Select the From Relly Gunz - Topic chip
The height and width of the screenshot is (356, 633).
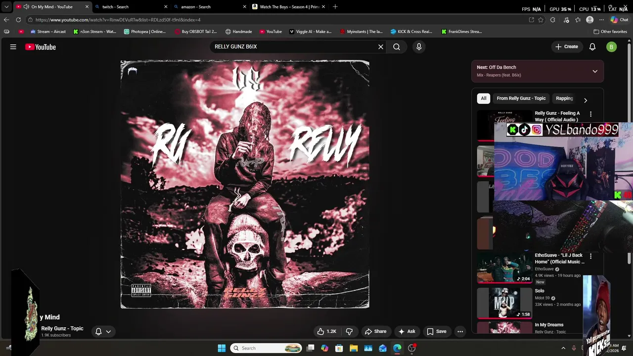(521, 98)
